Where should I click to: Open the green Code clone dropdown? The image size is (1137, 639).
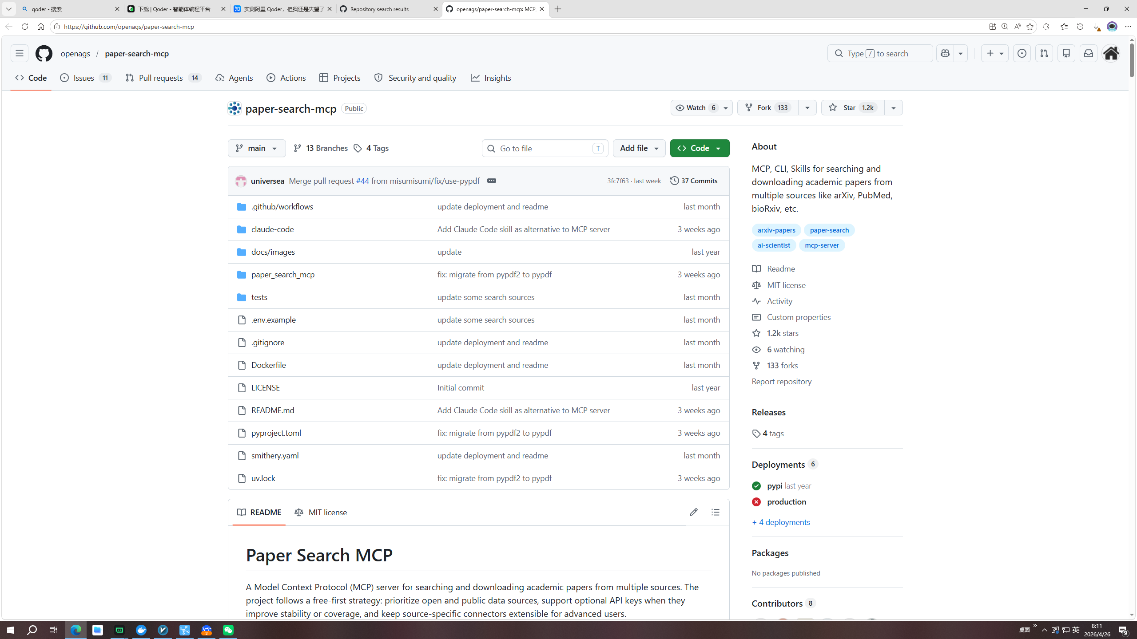pos(700,148)
